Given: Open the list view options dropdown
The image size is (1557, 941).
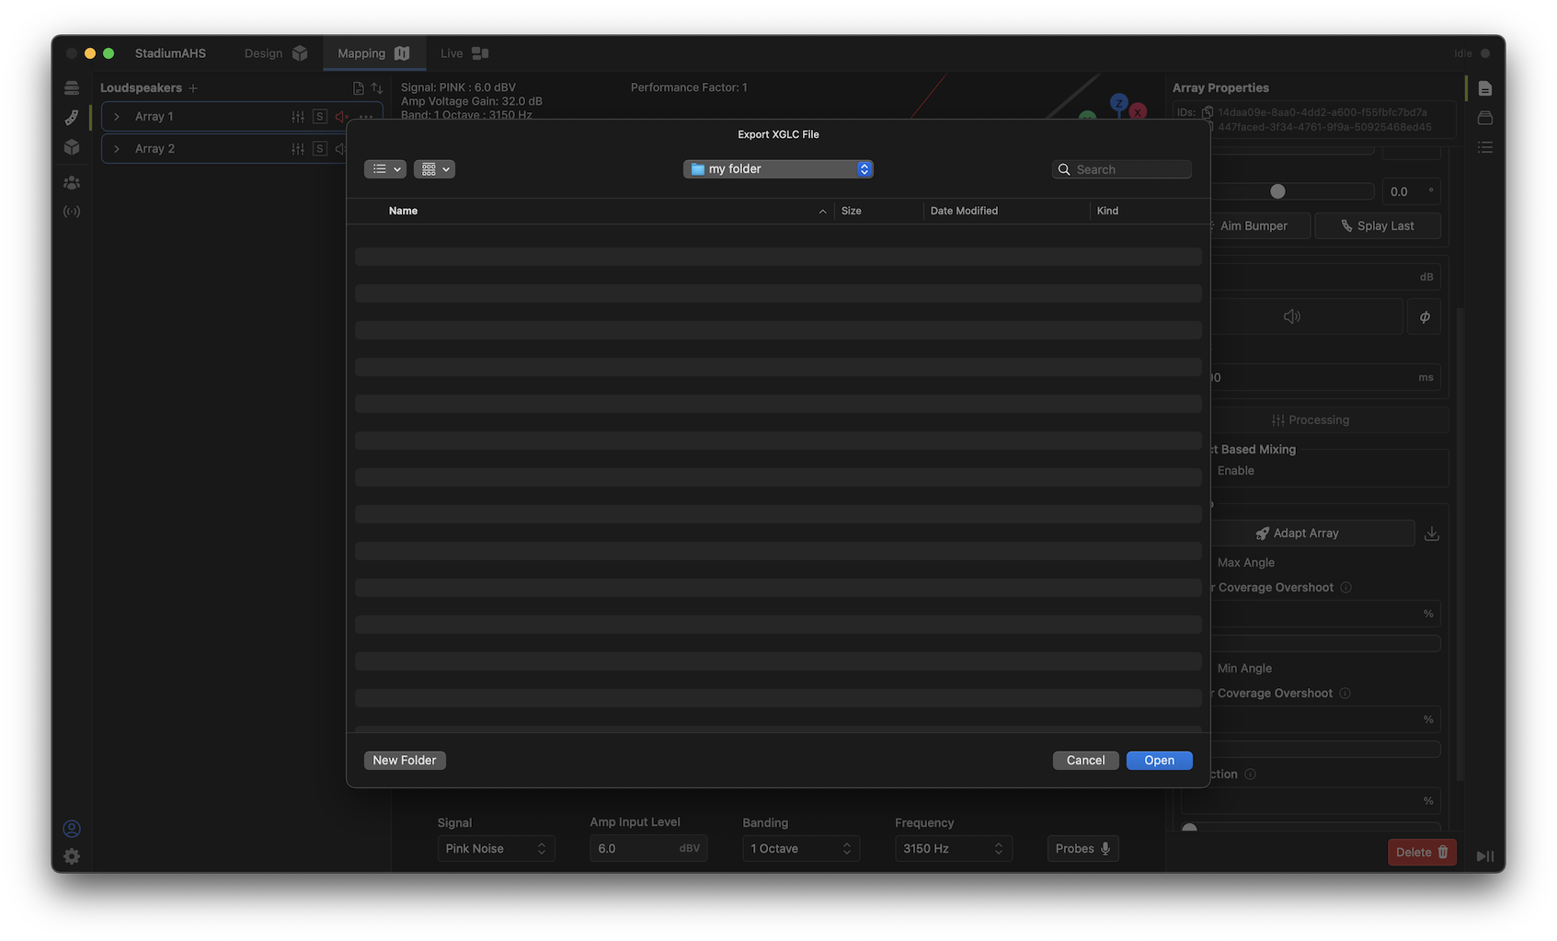Looking at the screenshot, I should [384, 169].
